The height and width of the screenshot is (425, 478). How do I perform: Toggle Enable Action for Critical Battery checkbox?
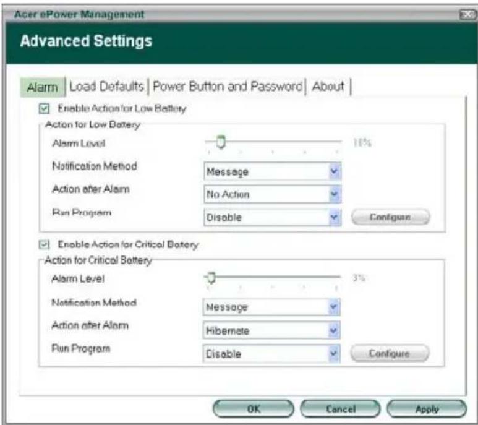click(x=44, y=244)
